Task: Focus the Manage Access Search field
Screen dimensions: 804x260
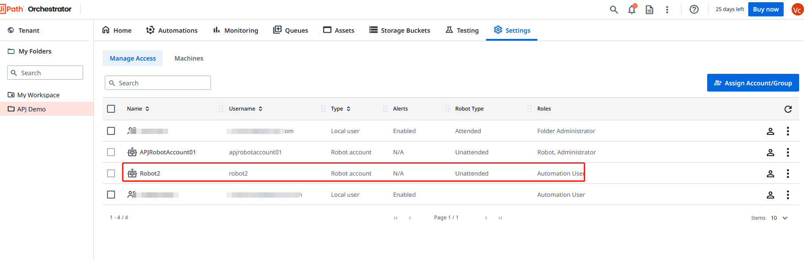Action: (x=158, y=83)
